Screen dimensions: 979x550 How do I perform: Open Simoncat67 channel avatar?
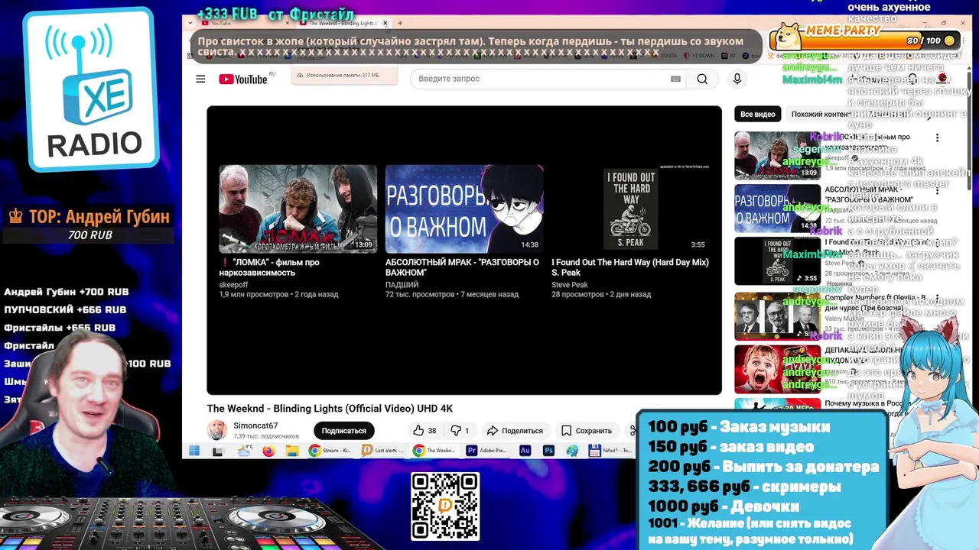217,430
